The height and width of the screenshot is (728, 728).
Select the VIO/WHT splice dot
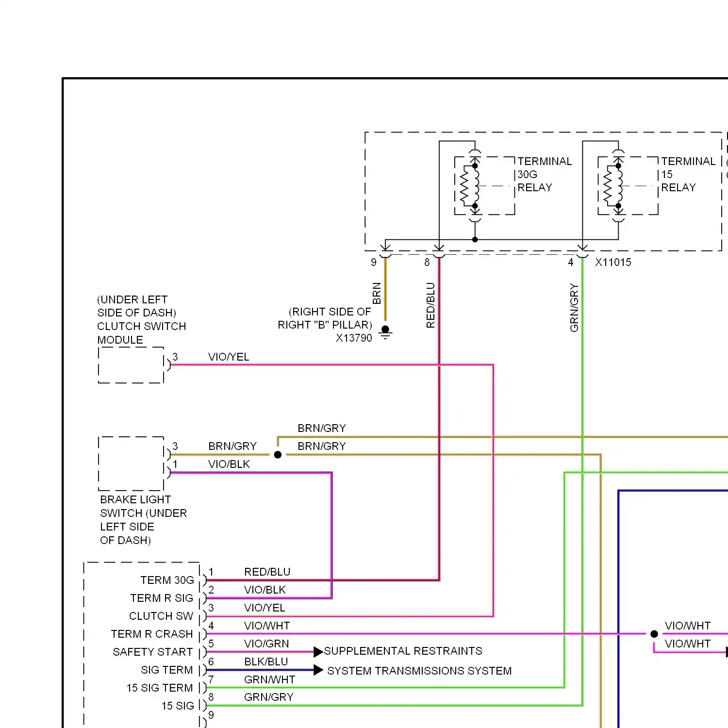tap(654, 634)
